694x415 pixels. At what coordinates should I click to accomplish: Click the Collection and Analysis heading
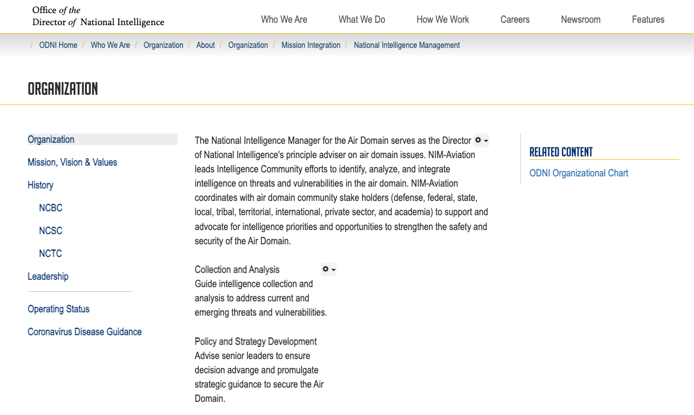click(237, 269)
